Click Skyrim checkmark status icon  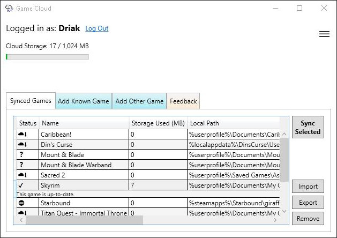coord(21,185)
